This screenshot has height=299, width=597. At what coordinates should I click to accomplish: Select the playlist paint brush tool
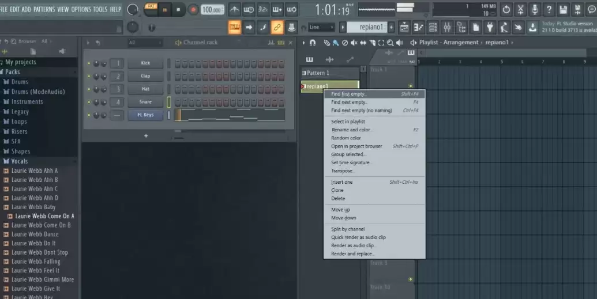coord(336,43)
